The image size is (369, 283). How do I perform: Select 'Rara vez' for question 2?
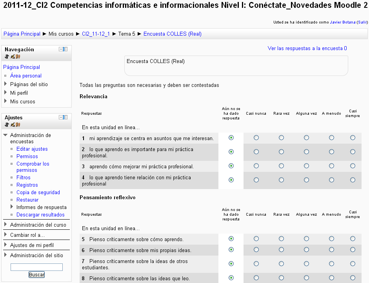pos(281,152)
